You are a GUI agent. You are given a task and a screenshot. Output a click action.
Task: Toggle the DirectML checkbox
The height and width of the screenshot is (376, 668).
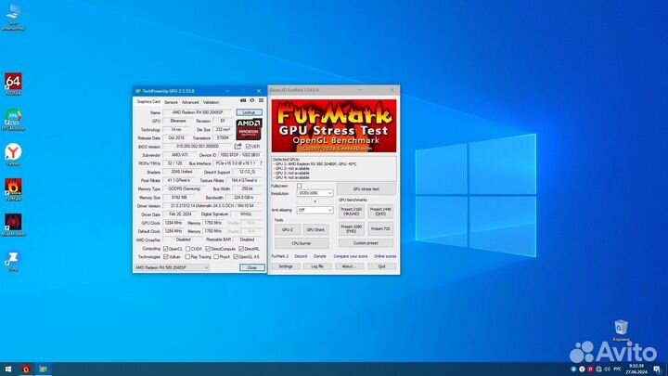pyautogui.click(x=241, y=249)
